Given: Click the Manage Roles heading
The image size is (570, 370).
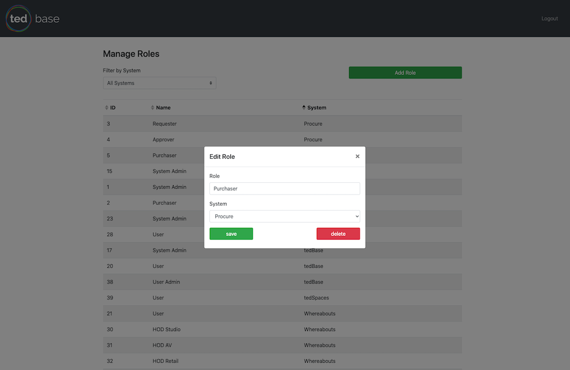Looking at the screenshot, I should click(x=131, y=54).
